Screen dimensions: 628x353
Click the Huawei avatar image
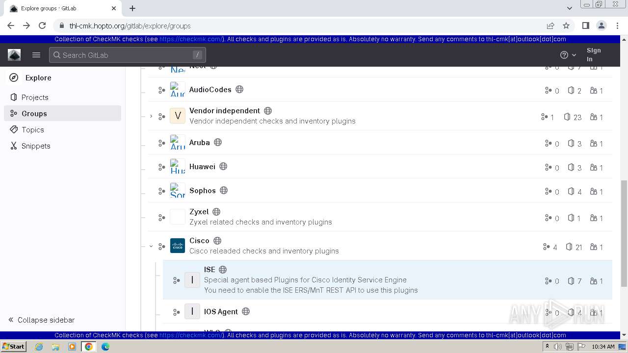pos(178,167)
